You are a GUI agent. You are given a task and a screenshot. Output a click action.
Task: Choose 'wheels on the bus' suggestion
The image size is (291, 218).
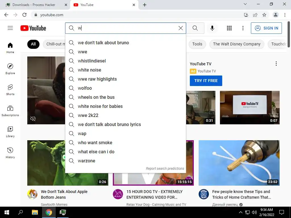(x=125, y=97)
